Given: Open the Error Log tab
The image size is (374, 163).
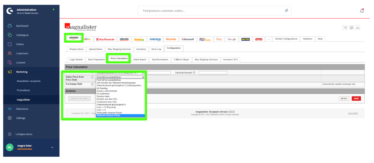Looking at the screenshot, I should pyautogui.click(x=157, y=49).
